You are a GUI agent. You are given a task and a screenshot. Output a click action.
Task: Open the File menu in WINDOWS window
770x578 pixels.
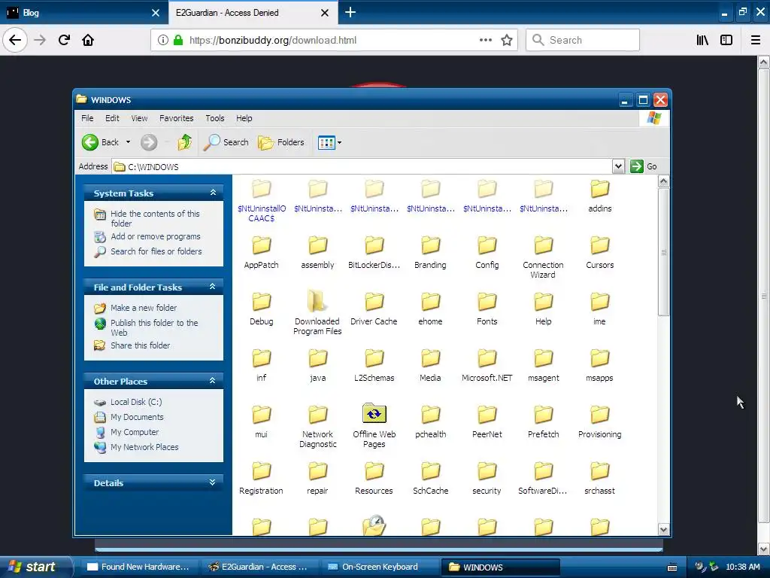(87, 118)
